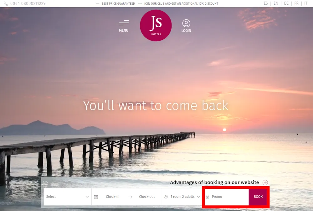The image size is (313, 211).
Task: Click the JS Hotels round logo
Action: click(156, 25)
